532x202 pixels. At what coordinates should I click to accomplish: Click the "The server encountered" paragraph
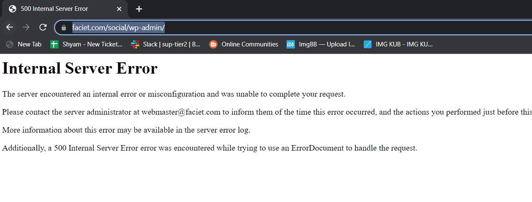pos(174,94)
